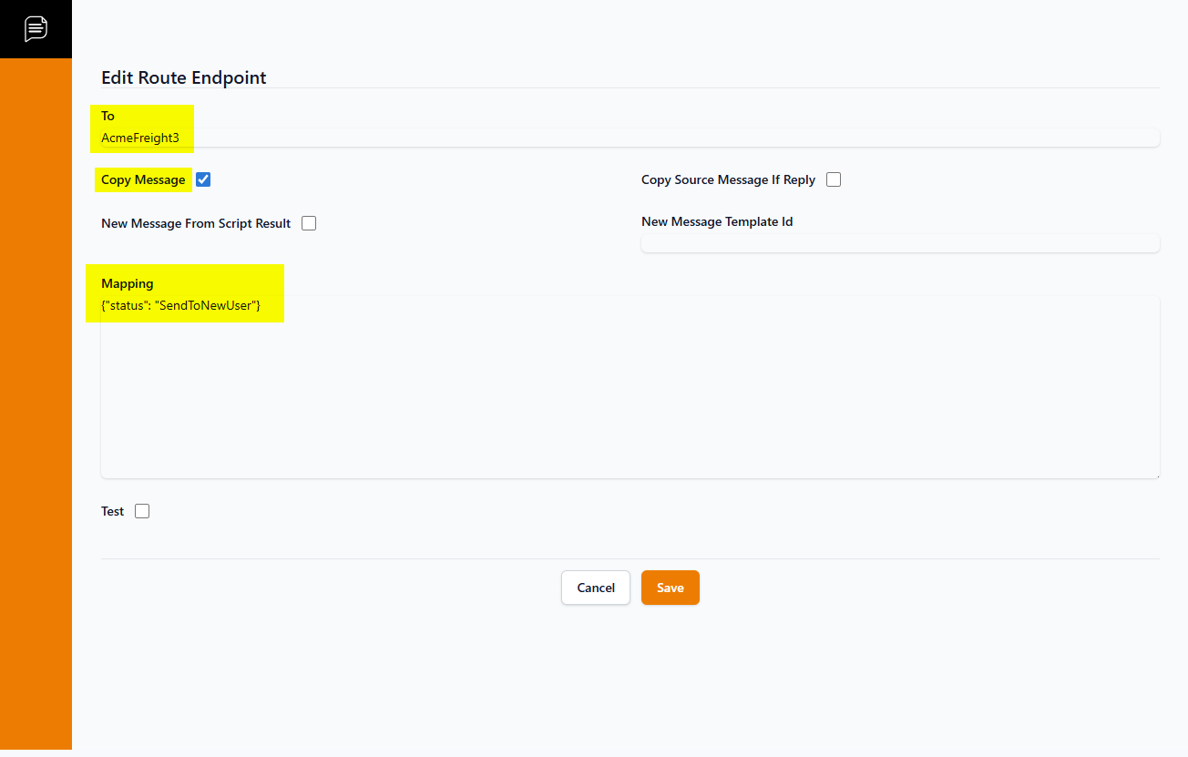Enable the Test checkbox
The width and height of the screenshot is (1188, 757).
point(142,511)
